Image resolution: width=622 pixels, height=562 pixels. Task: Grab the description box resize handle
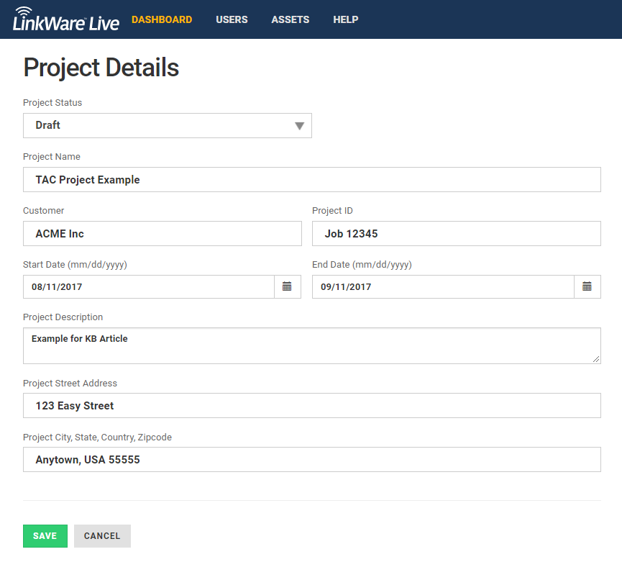[596, 359]
